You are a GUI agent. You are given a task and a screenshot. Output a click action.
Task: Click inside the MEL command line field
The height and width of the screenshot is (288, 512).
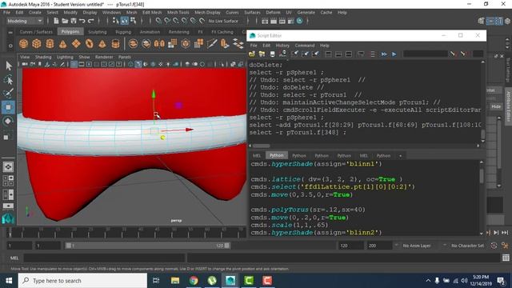[x=104, y=258]
